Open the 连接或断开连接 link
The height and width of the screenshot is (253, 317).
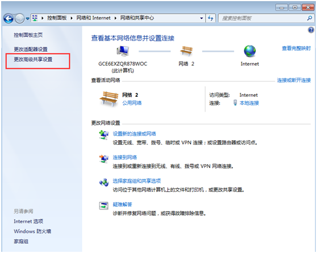[294, 80]
